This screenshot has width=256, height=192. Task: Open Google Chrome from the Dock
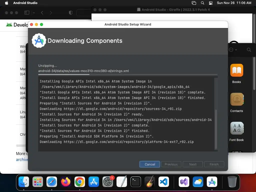tap(80, 182)
